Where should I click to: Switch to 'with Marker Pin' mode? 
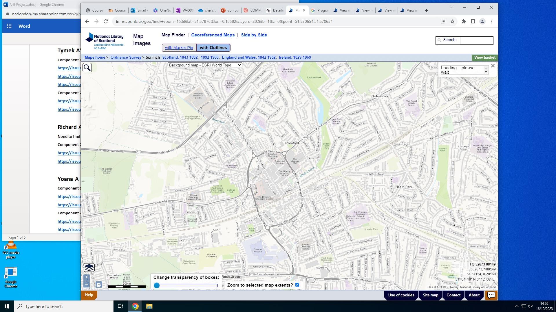coord(179,48)
